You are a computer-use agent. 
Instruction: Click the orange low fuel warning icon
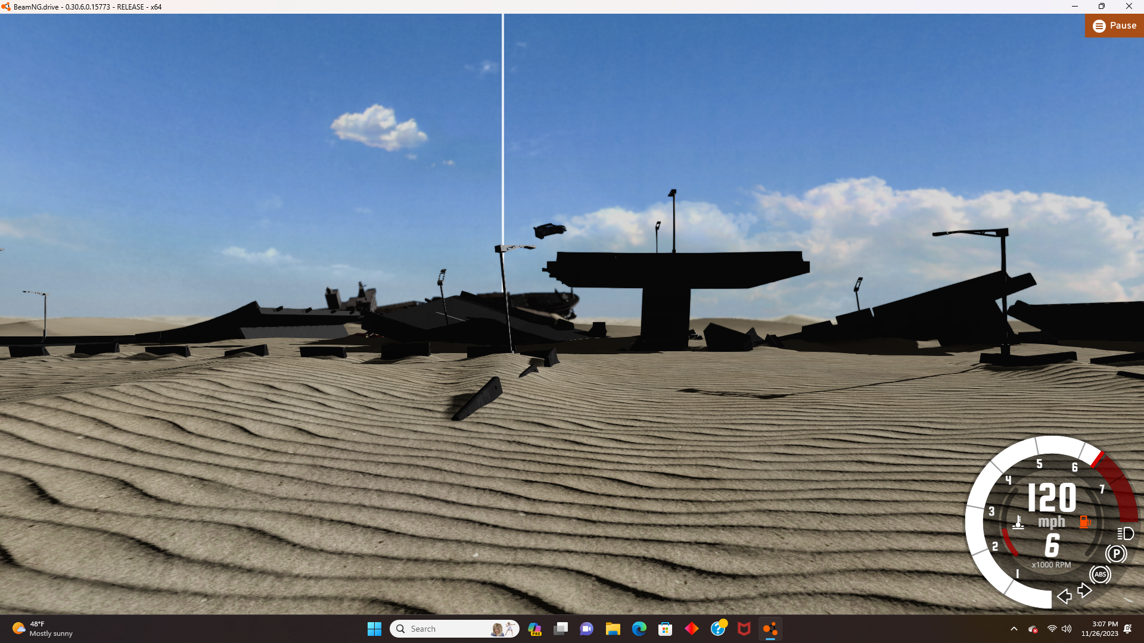click(1084, 522)
